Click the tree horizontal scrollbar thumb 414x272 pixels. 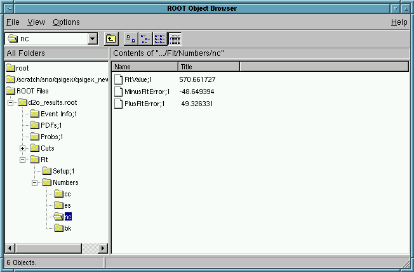click(48, 248)
